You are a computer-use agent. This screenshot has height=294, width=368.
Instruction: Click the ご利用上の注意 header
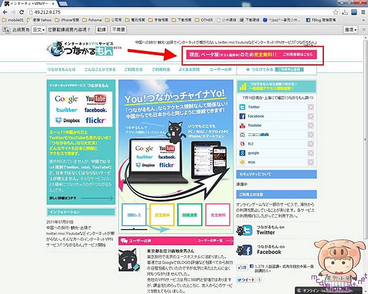coord(277,194)
